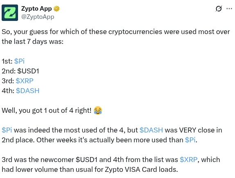The width and height of the screenshot is (235, 178).
Task: Click the $USD1 text next to 2nd
Action: click(28, 71)
